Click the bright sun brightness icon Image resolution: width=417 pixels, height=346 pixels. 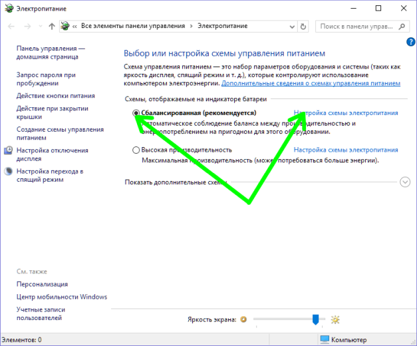pyautogui.click(x=335, y=319)
